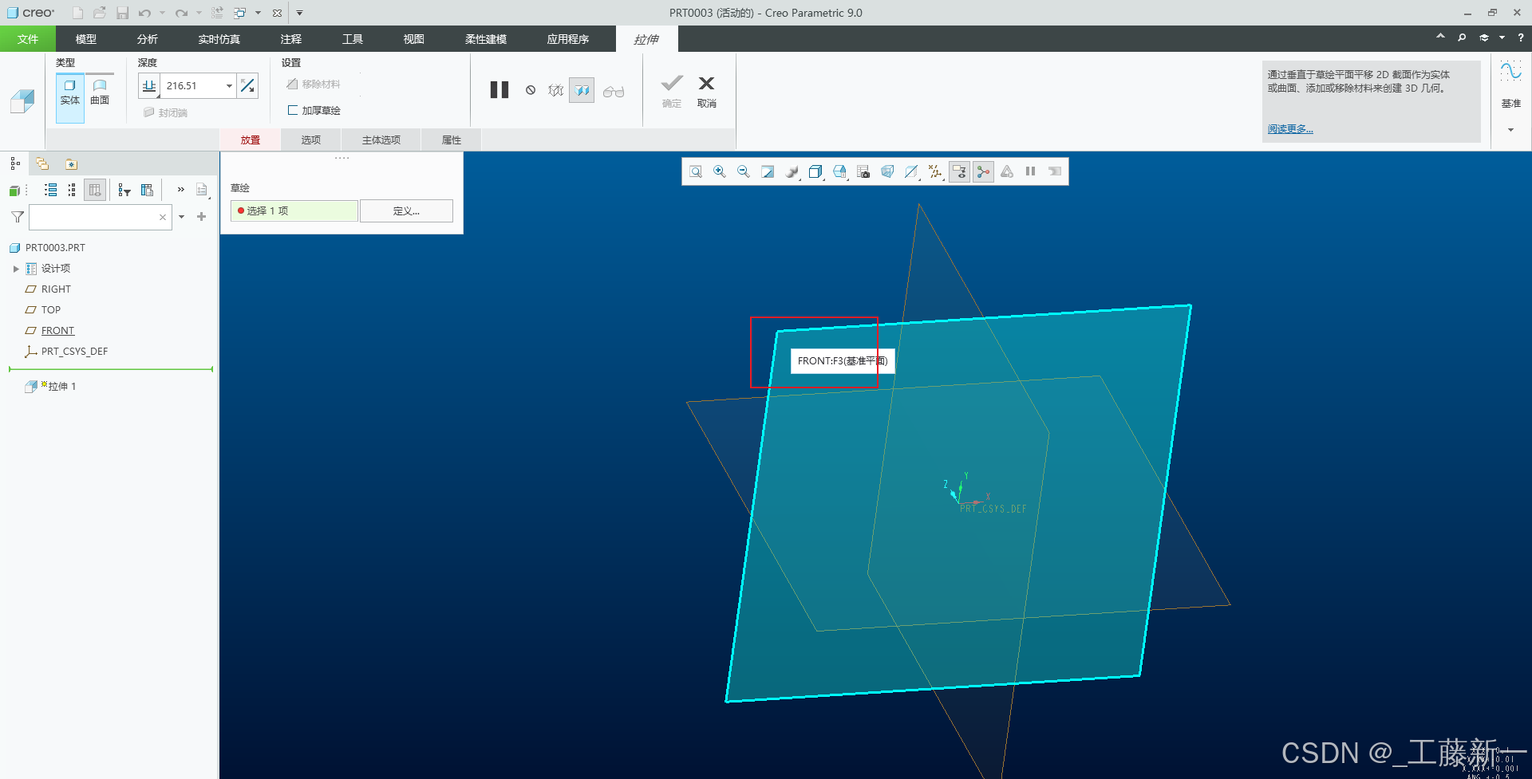Screen dimensions: 1532x779
Task: Switch to the 分析 ribbon tab
Action: 147,39
